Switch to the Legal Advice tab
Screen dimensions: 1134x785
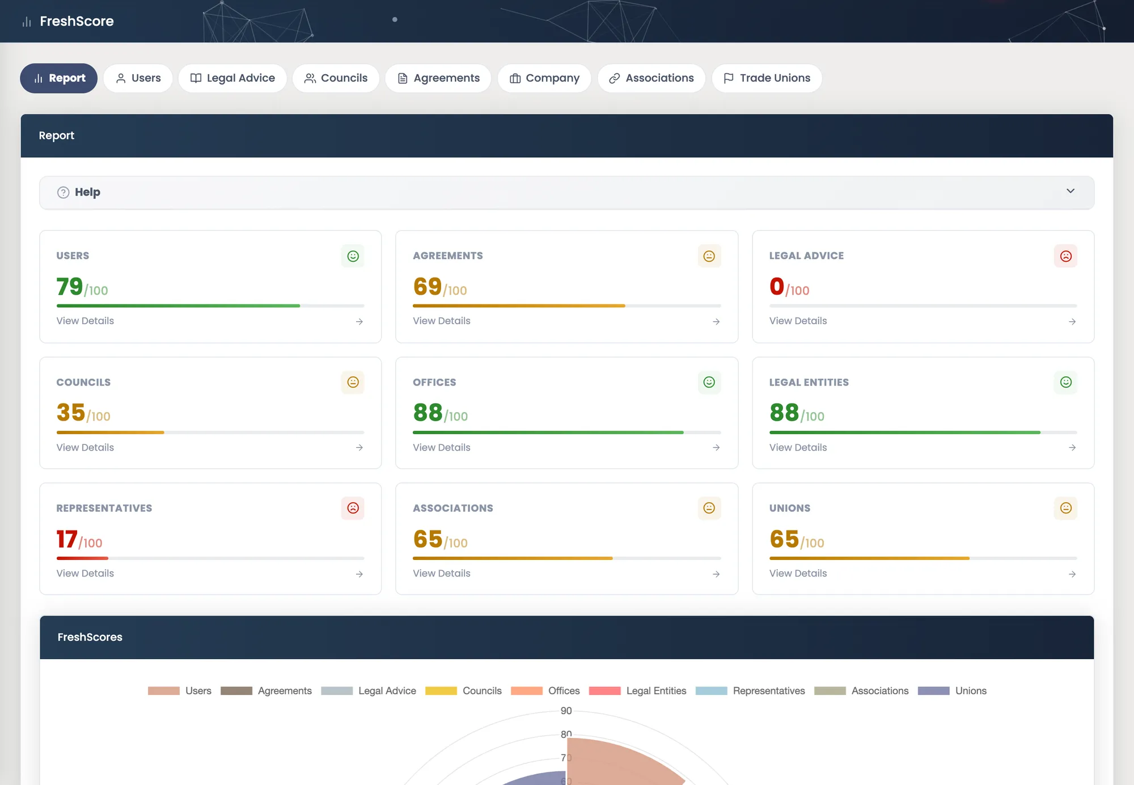pos(232,78)
